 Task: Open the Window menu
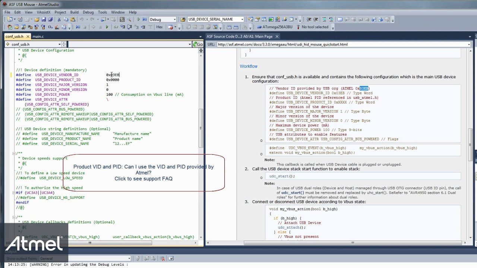[118, 12]
